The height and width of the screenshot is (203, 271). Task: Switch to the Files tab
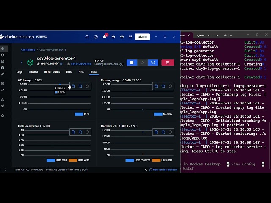click(x=81, y=72)
